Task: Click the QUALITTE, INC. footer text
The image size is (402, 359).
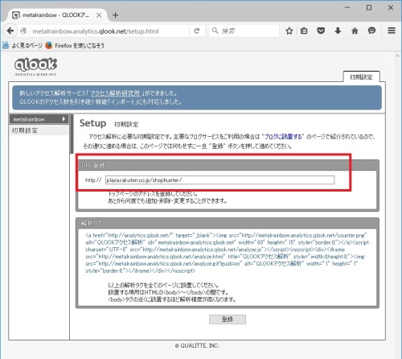Action: pyautogui.click(x=197, y=345)
